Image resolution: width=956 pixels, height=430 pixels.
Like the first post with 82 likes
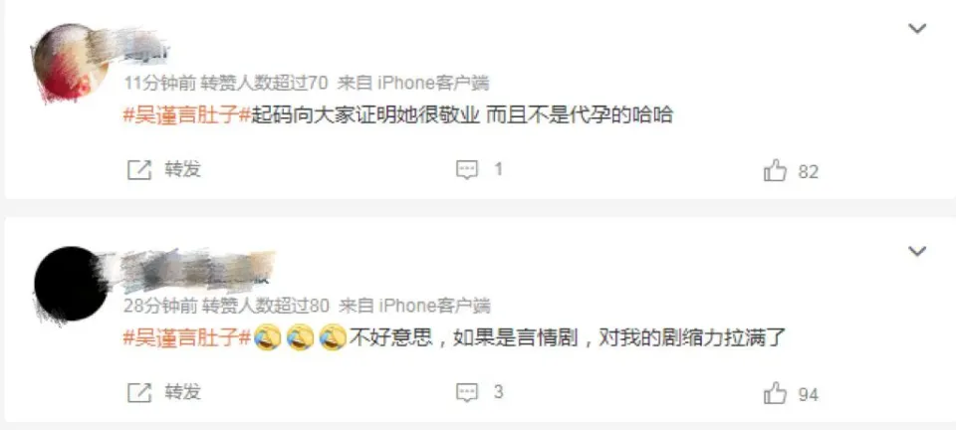(x=775, y=170)
